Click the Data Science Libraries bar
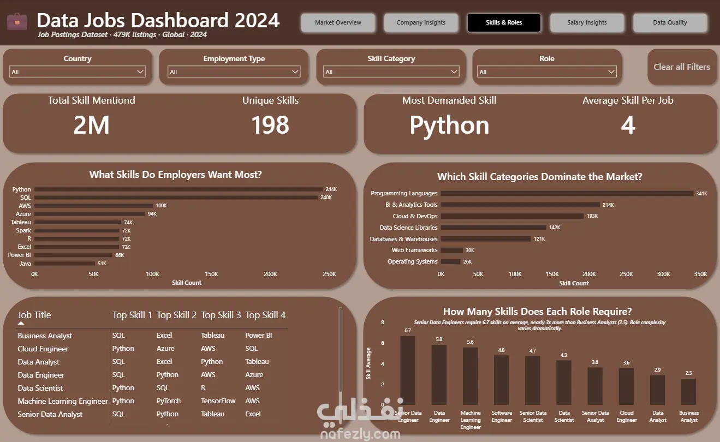This screenshot has width=720, height=442. [493, 228]
